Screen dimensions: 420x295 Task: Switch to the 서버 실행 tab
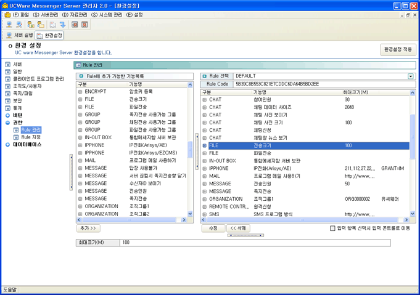point(19,36)
